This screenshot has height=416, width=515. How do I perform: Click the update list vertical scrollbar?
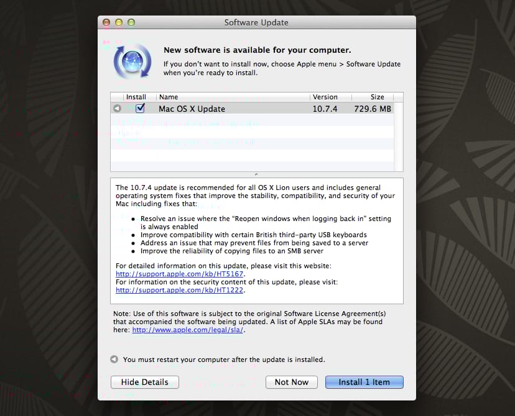(399, 137)
